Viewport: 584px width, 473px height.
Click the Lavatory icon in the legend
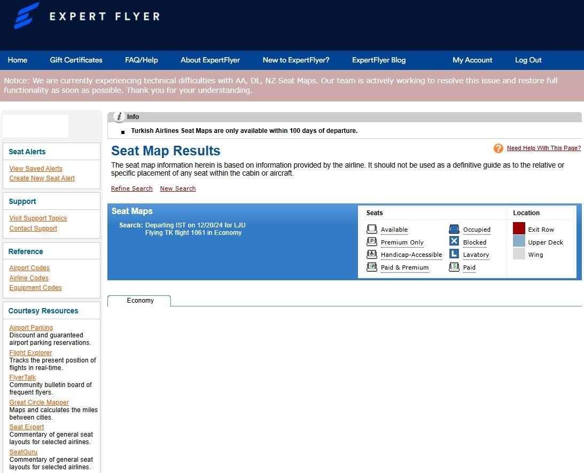tap(454, 254)
